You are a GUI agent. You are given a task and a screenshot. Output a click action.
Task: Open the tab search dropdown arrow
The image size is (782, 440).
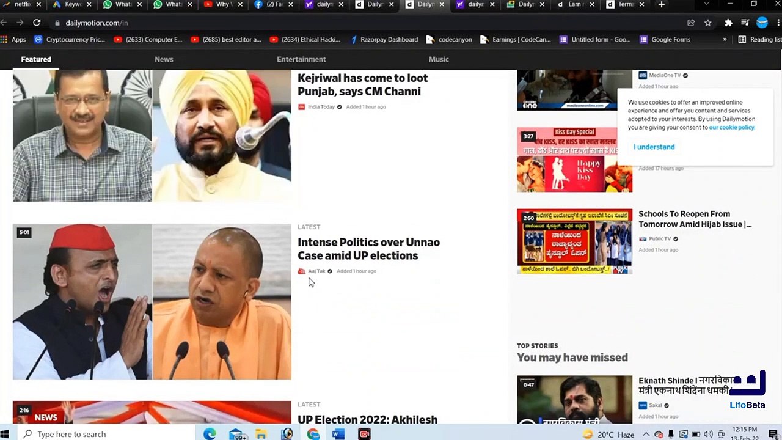pyautogui.click(x=707, y=4)
